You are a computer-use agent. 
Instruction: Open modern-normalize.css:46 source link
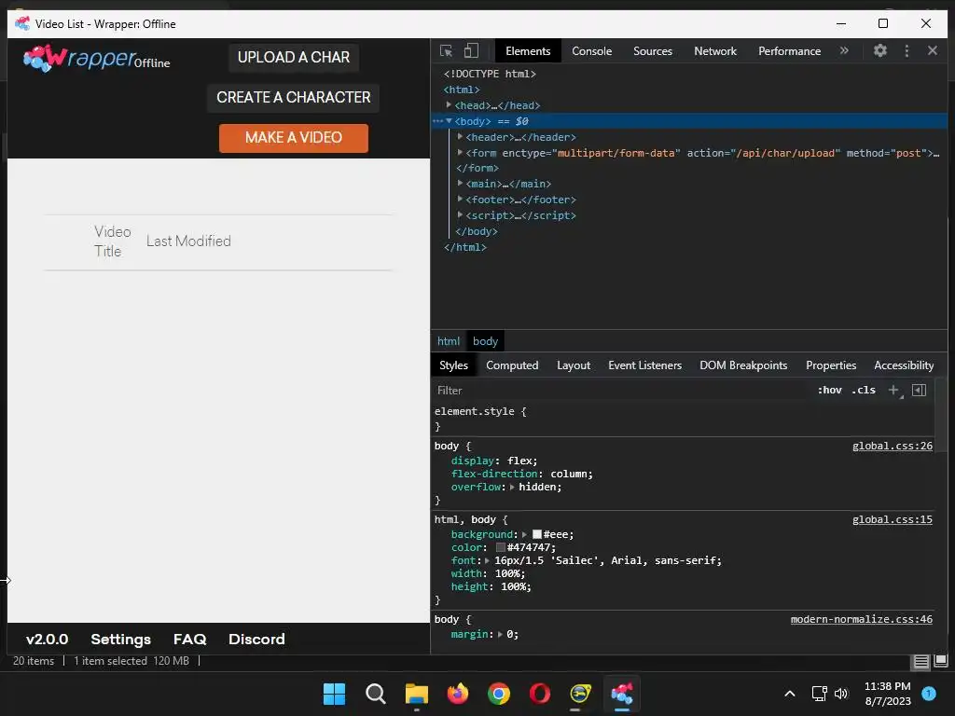[861, 619]
